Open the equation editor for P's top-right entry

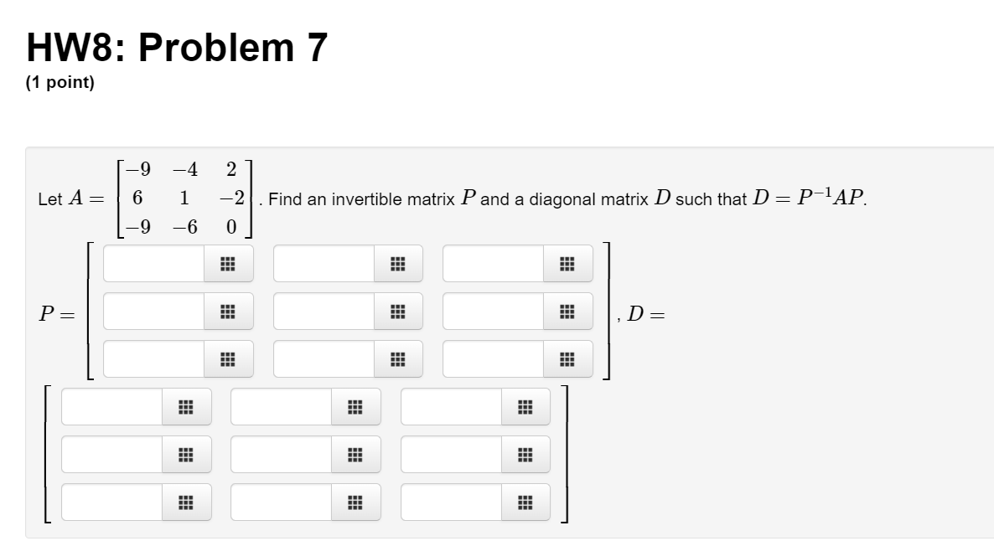coord(567,264)
